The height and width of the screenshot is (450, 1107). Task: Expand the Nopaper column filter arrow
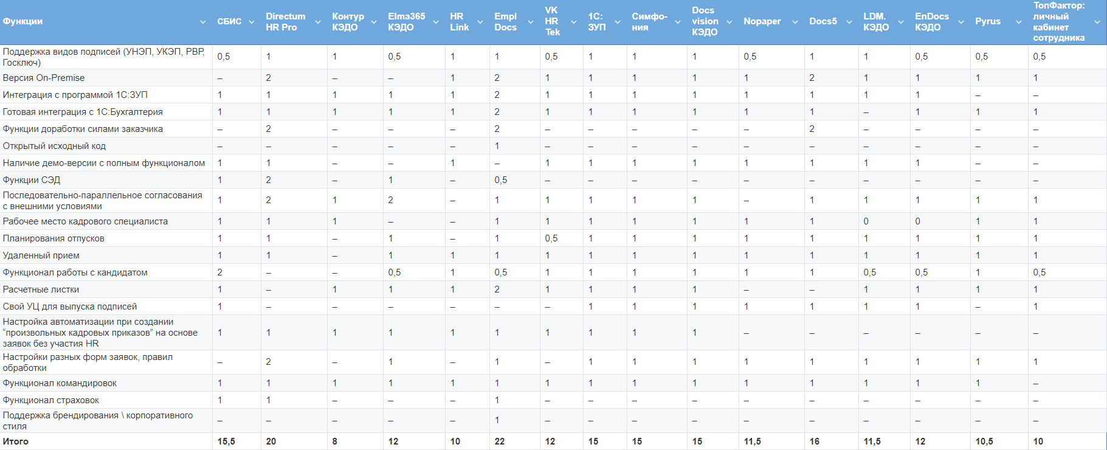(795, 22)
